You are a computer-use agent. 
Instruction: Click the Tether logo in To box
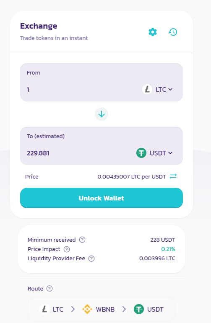point(141,153)
